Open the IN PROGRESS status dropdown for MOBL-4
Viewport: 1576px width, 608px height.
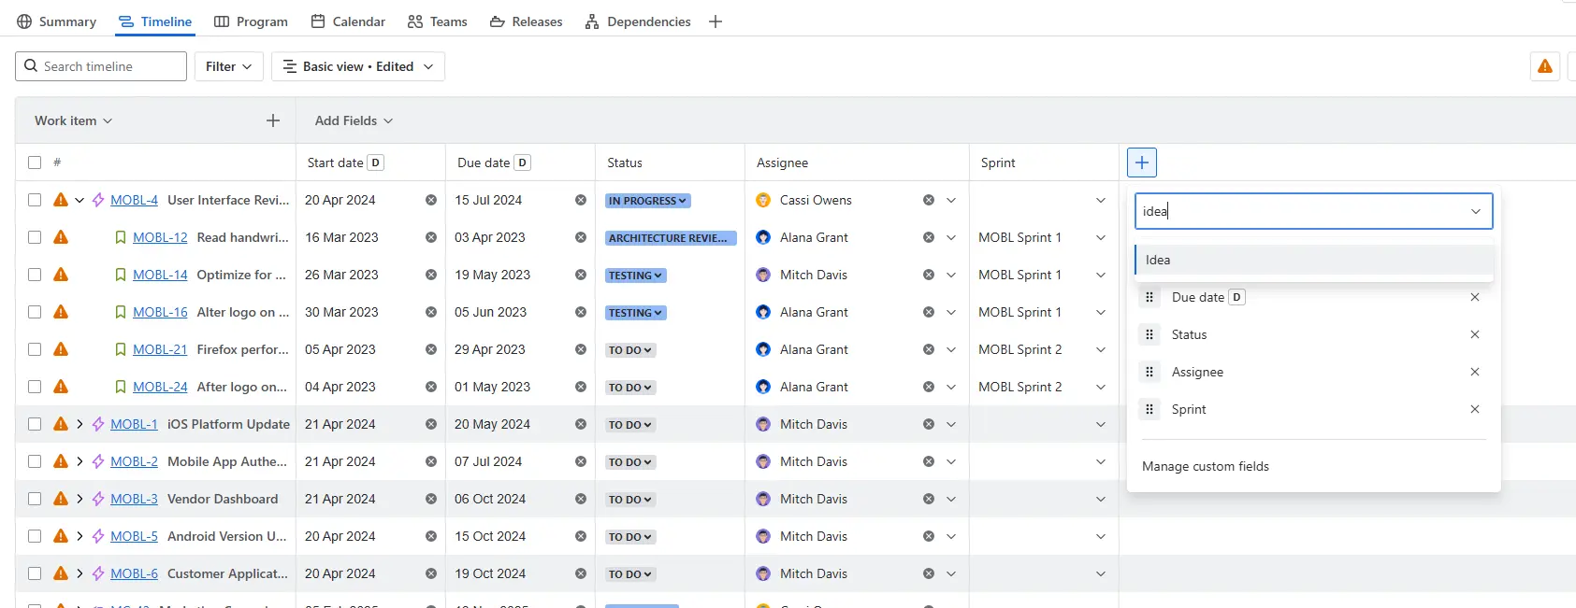647,200
